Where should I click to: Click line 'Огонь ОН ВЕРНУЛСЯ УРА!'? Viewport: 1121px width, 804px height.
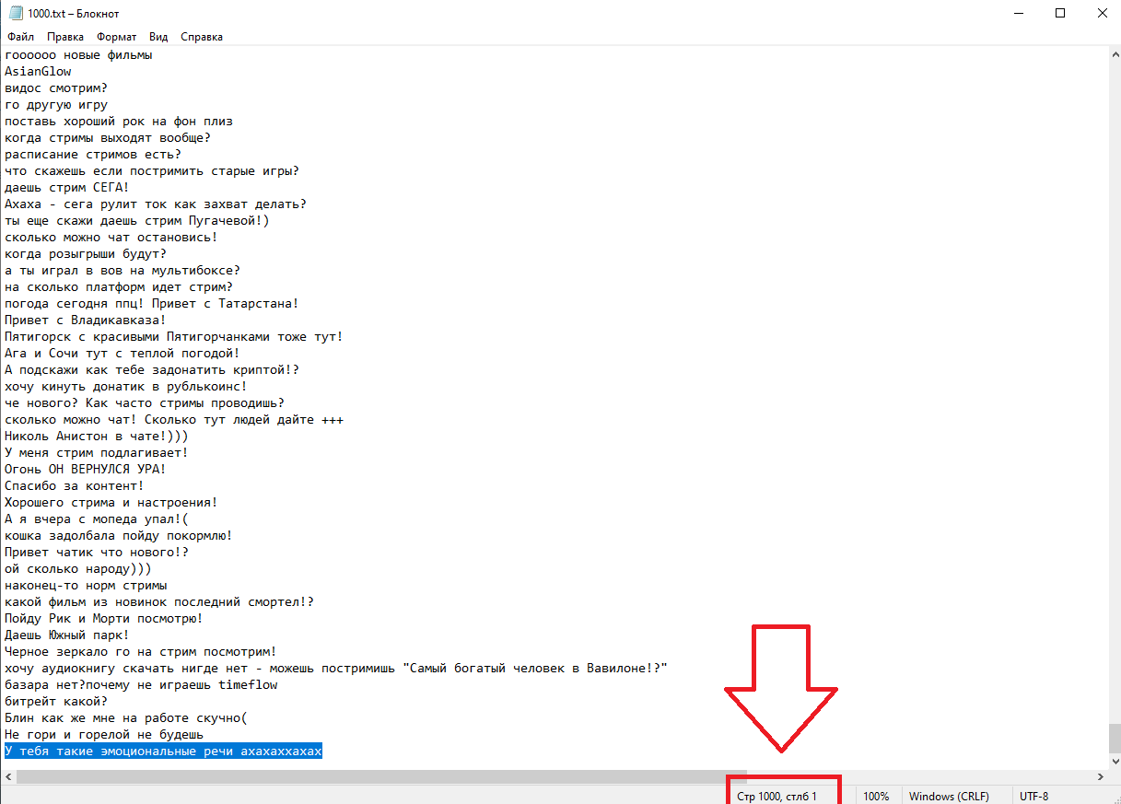pyautogui.click(x=86, y=469)
